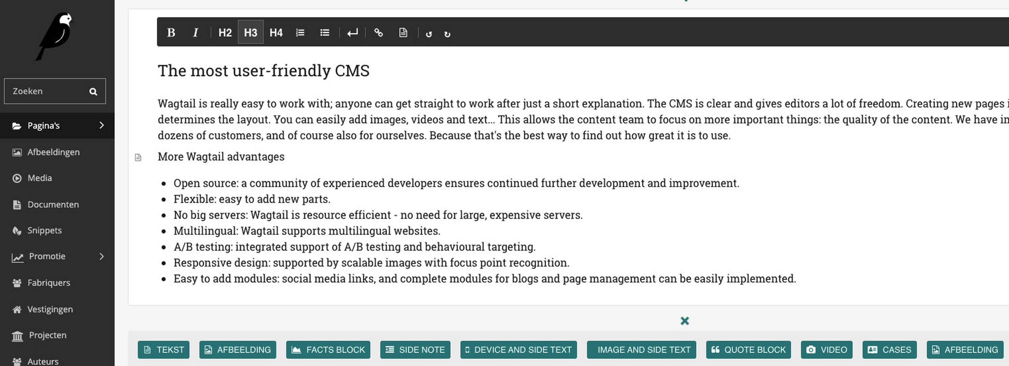The width and height of the screenshot is (1009, 366).
Task: Click the A/B testing bullet line
Action: 354,247
